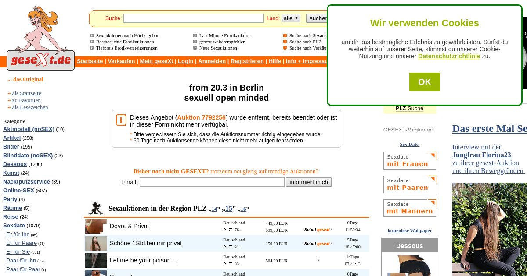Click the informiert mich button

click(x=309, y=182)
